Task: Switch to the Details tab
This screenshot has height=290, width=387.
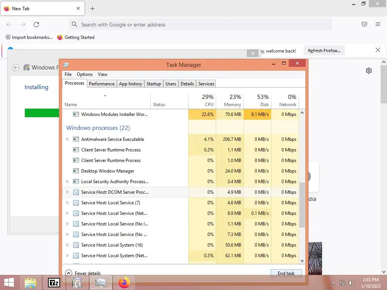Action: point(187,83)
